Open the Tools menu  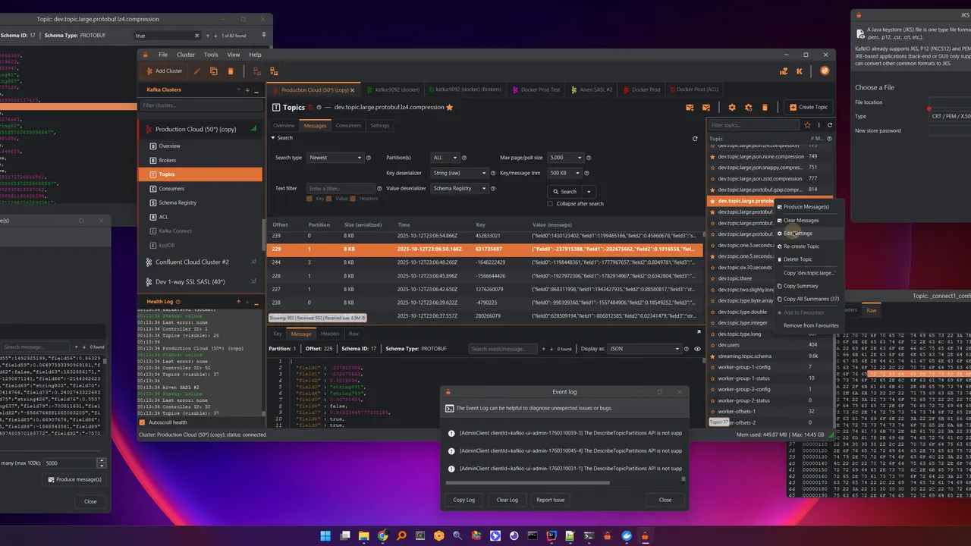coord(211,55)
